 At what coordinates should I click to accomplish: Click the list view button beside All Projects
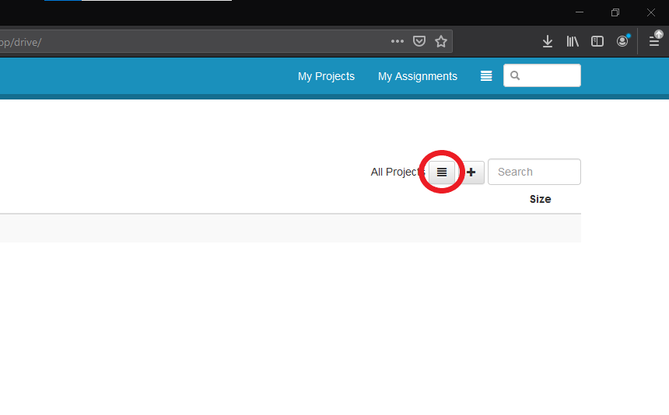442,172
